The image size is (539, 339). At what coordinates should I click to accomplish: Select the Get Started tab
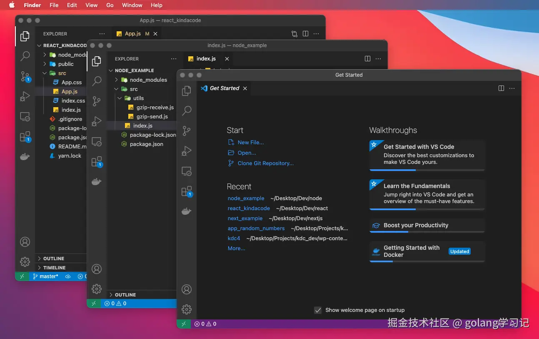pyautogui.click(x=224, y=88)
